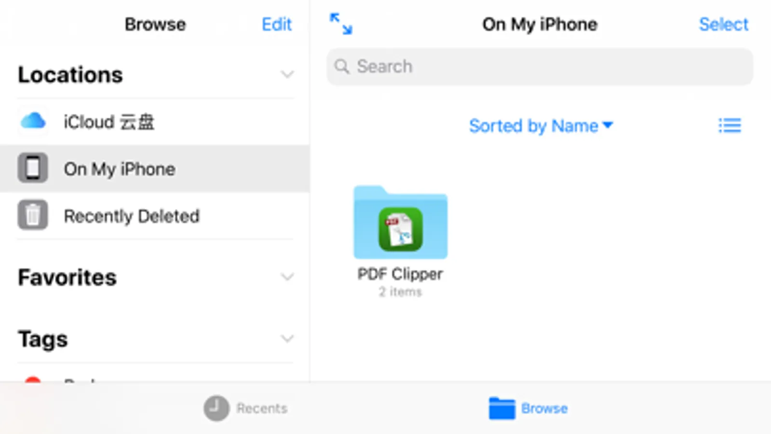771x434 pixels.
Task: Tap the Select button
Action: click(x=724, y=24)
